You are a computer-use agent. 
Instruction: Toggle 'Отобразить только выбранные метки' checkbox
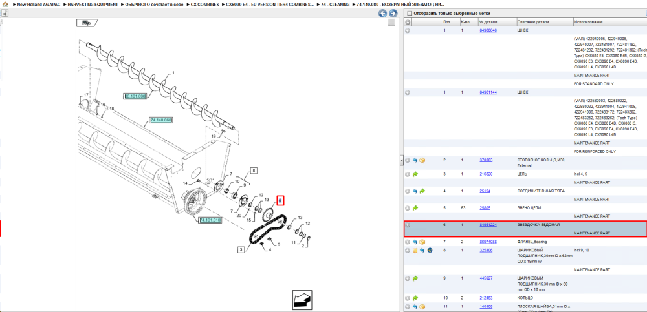[x=410, y=13]
